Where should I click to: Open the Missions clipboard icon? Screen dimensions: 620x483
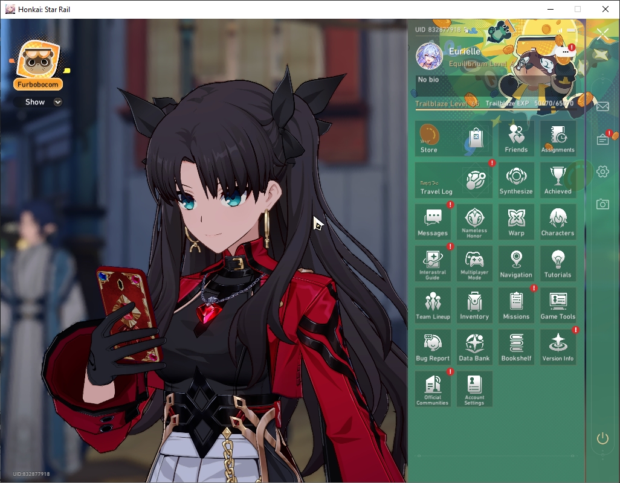(x=516, y=305)
